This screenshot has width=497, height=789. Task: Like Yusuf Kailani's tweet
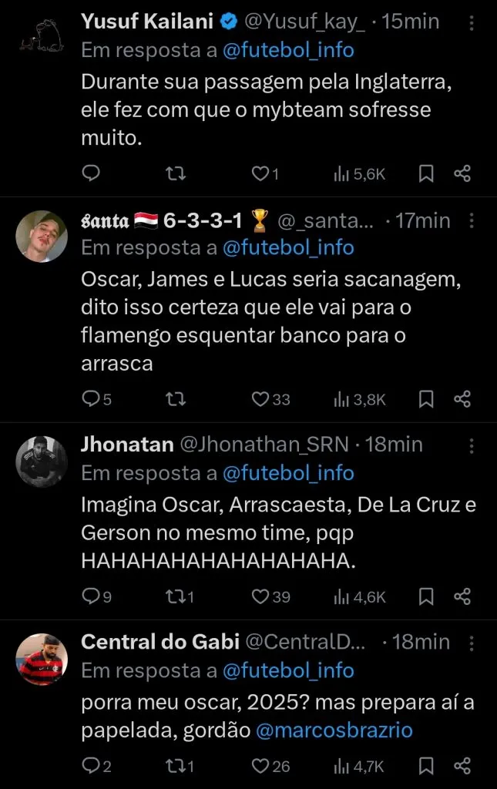(x=261, y=174)
